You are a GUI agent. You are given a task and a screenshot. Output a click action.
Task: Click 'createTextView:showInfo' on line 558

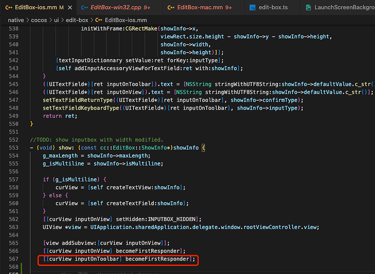point(143,187)
